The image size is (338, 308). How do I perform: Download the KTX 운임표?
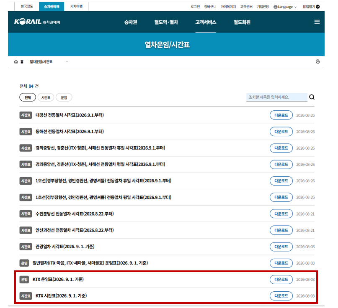point(281,280)
